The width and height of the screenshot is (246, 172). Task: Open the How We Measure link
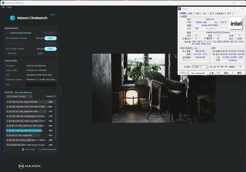point(23,92)
